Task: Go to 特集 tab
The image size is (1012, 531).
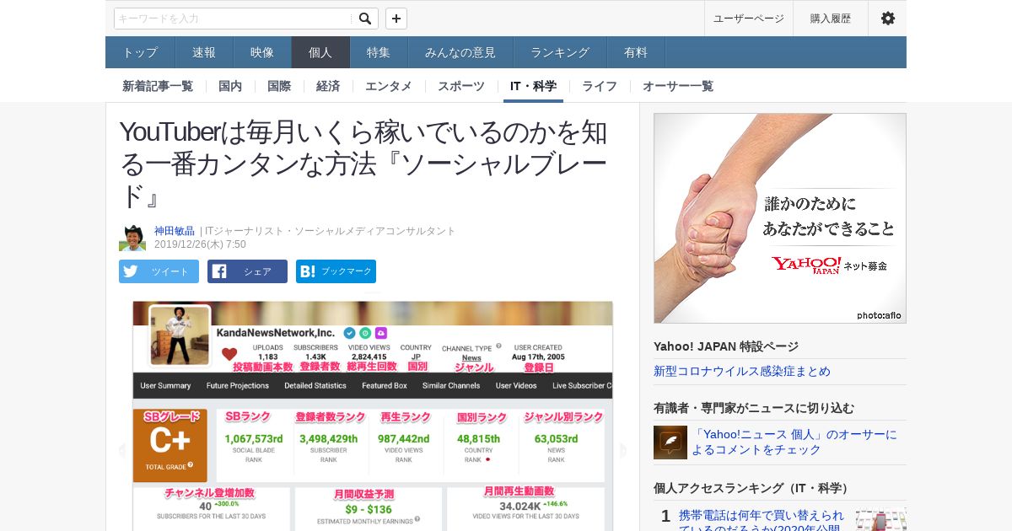Action: click(x=379, y=52)
